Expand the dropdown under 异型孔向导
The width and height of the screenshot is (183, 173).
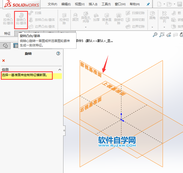(86, 27)
